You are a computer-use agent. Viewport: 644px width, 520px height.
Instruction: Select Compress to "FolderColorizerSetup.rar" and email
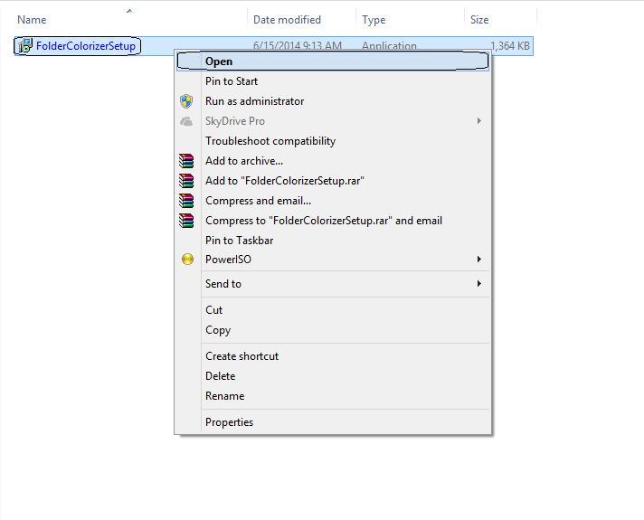333,221
